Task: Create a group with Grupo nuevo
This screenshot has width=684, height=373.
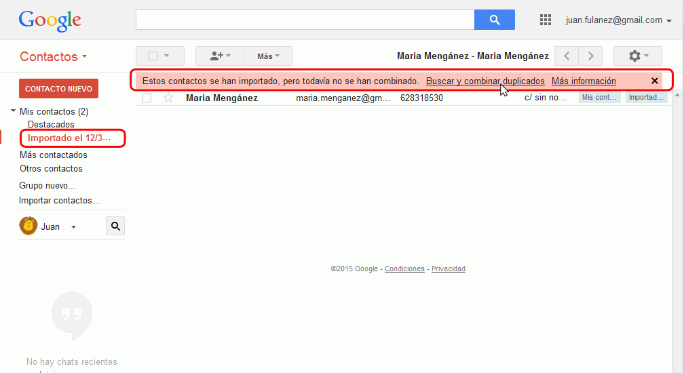Action: pyautogui.click(x=47, y=186)
